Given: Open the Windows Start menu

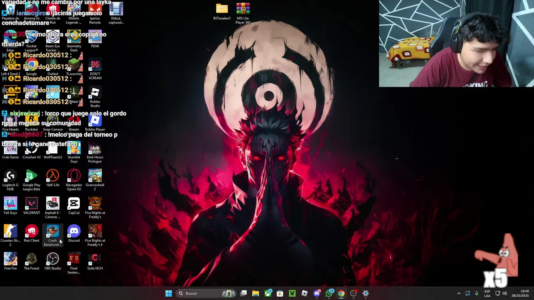Looking at the screenshot, I should pos(169,293).
